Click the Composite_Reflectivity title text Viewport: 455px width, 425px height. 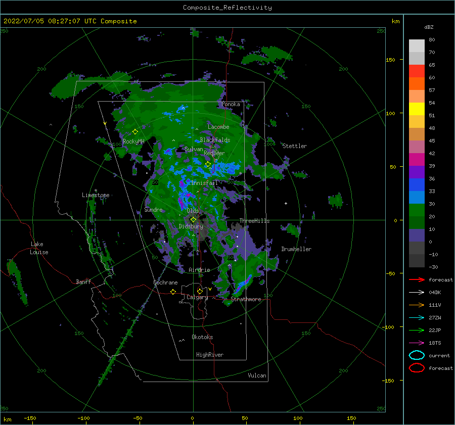pyautogui.click(x=227, y=8)
